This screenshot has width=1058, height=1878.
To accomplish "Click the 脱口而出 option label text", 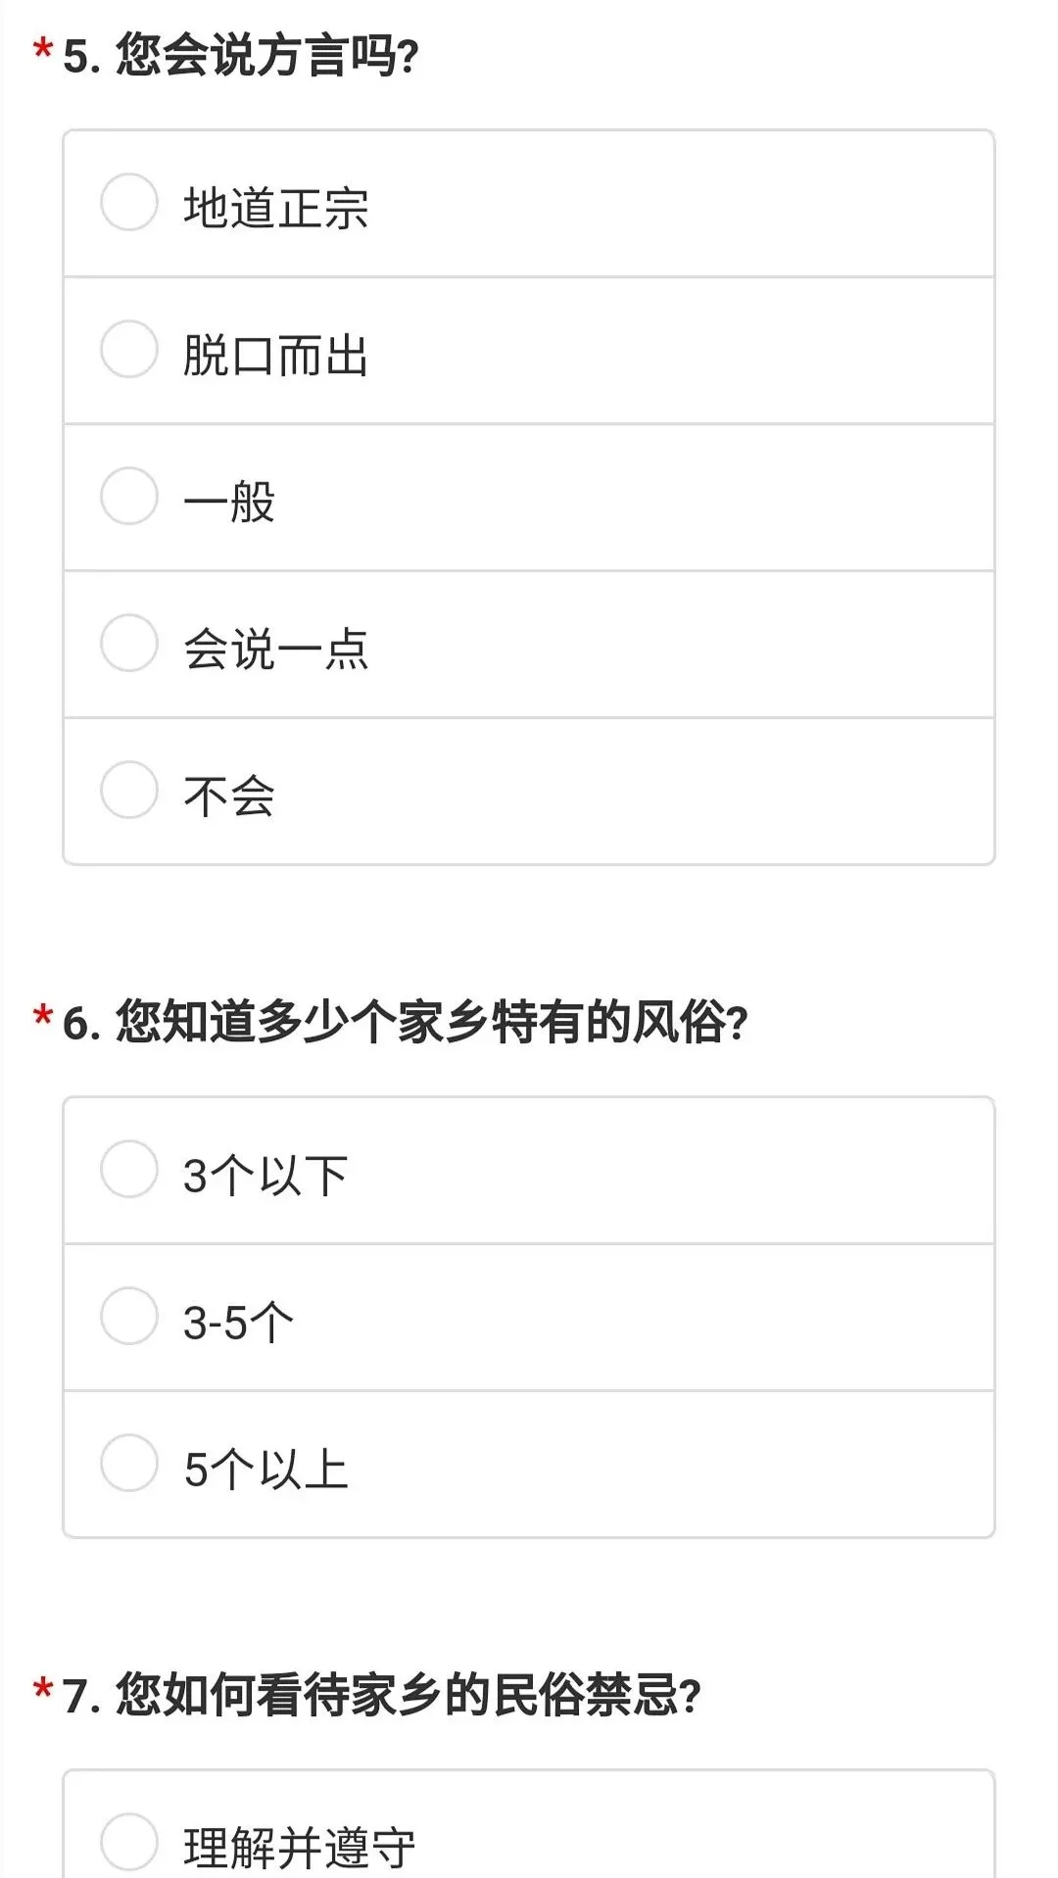I will coord(276,356).
